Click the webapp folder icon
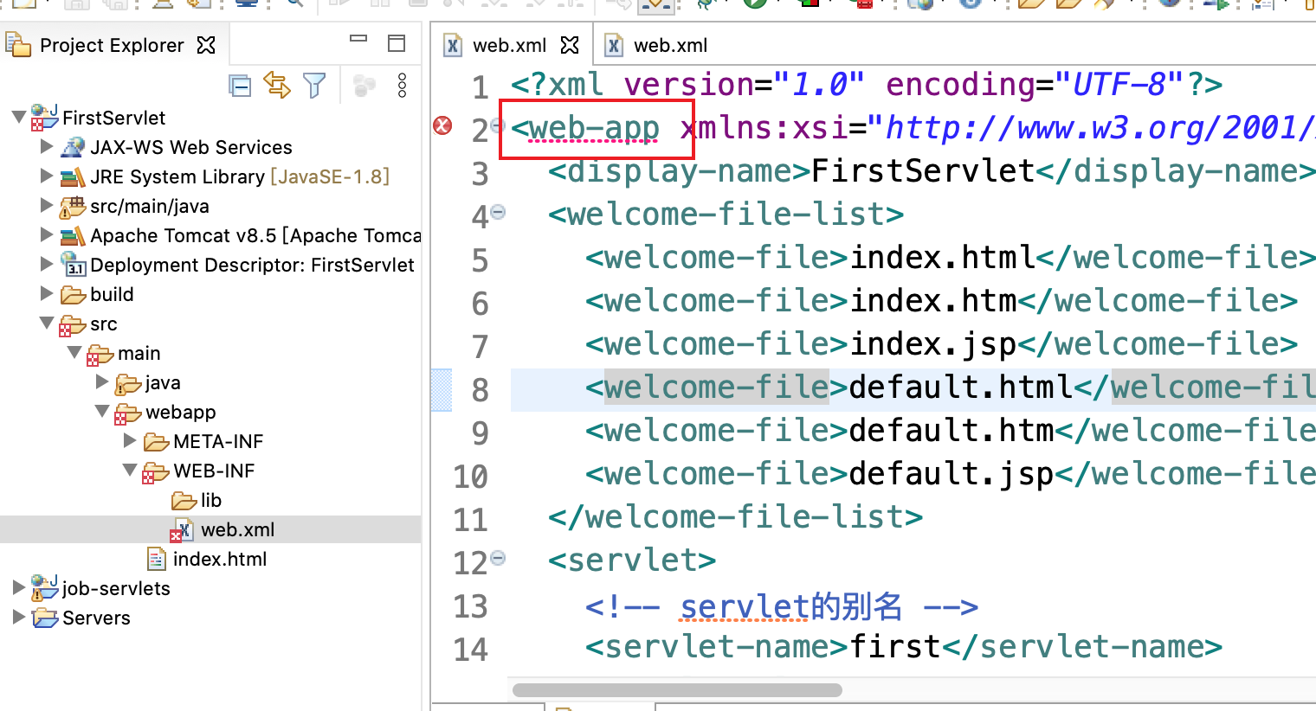This screenshot has height=711, width=1316. (128, 413)
